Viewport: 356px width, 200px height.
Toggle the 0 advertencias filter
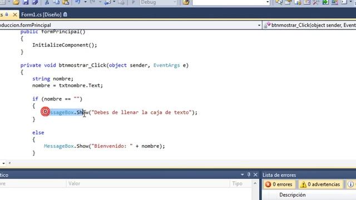pos(320,184)
